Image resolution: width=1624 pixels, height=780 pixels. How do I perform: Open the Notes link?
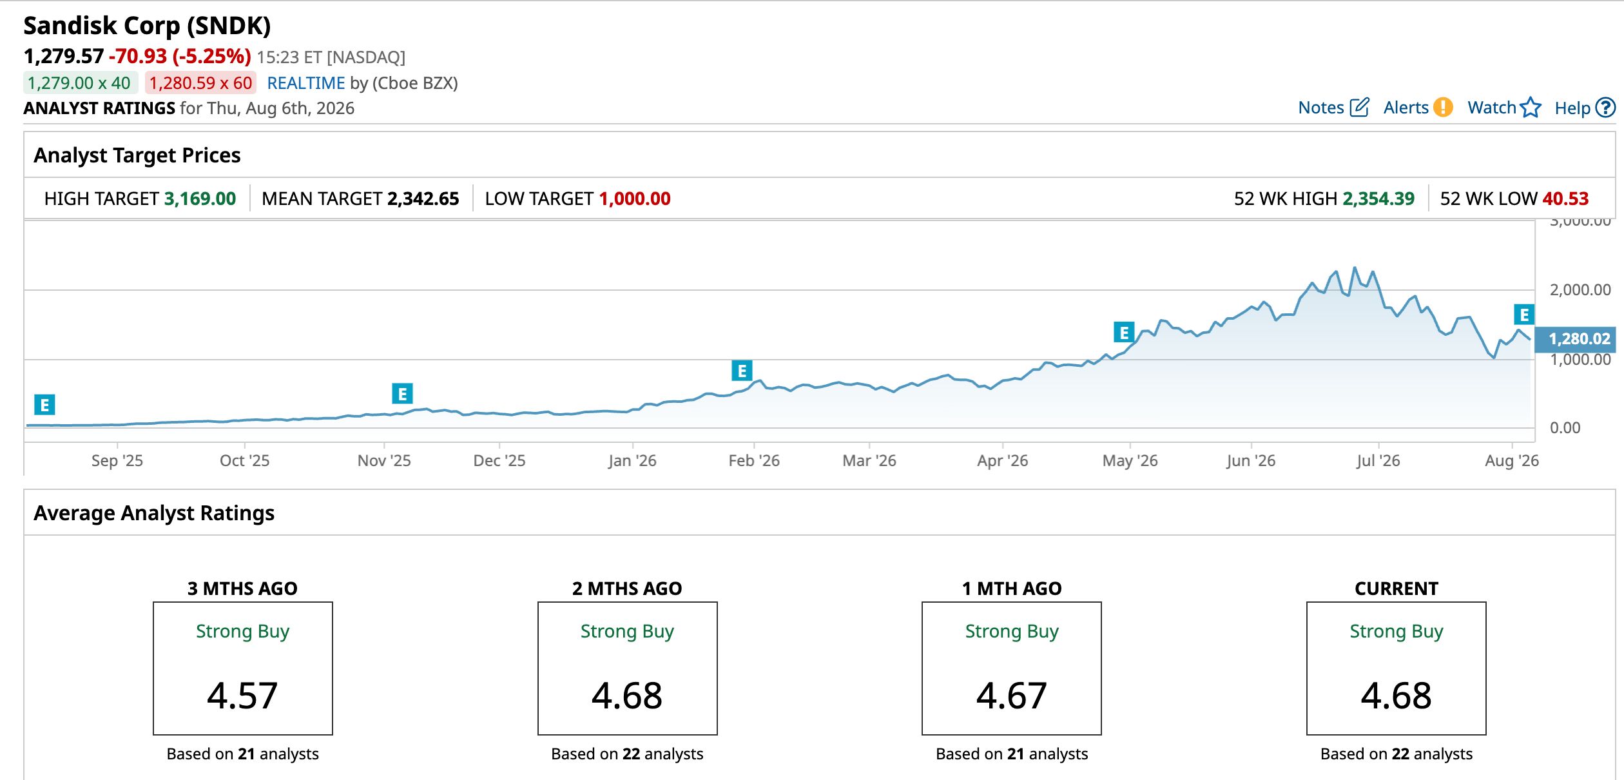point(1321,108)
